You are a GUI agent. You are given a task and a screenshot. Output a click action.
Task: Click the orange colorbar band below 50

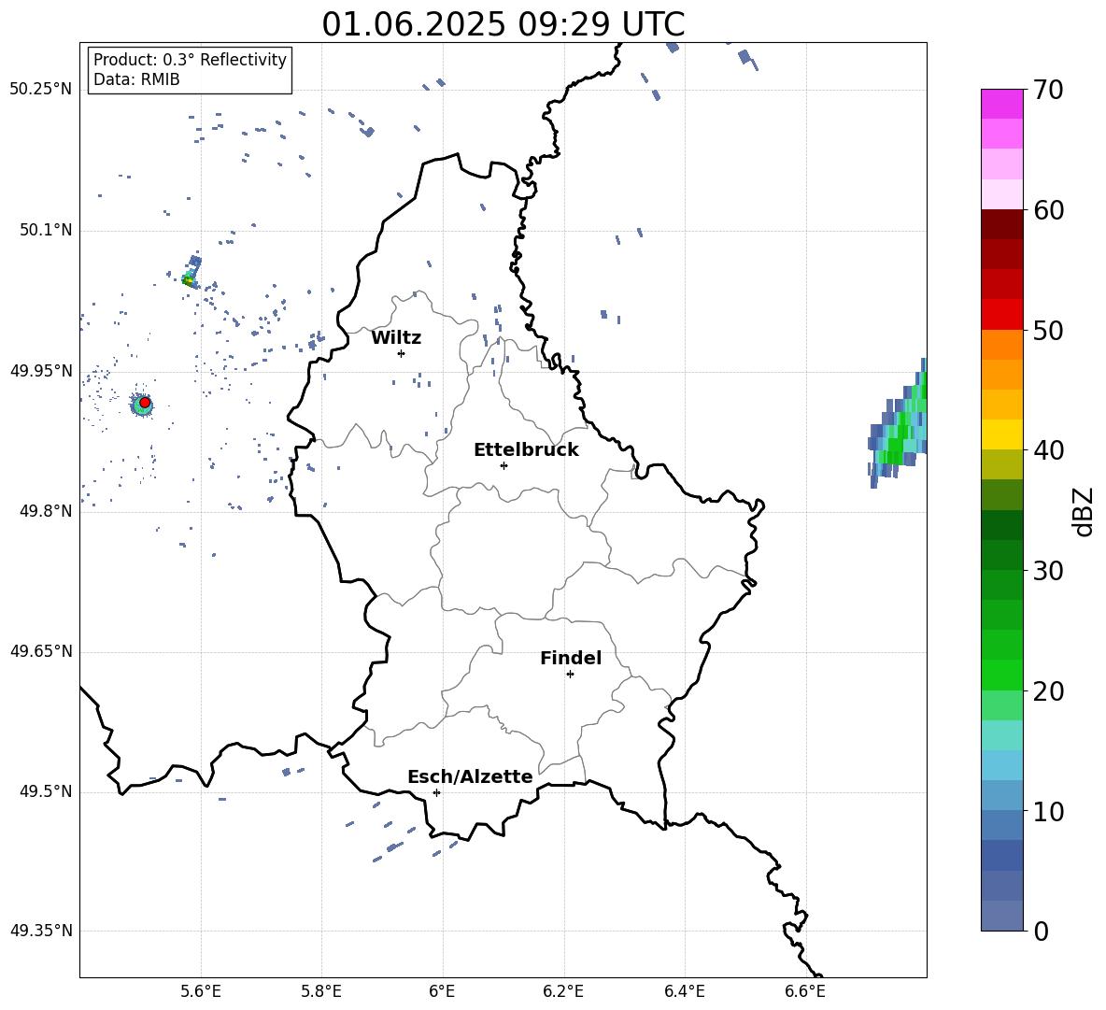1002,344
